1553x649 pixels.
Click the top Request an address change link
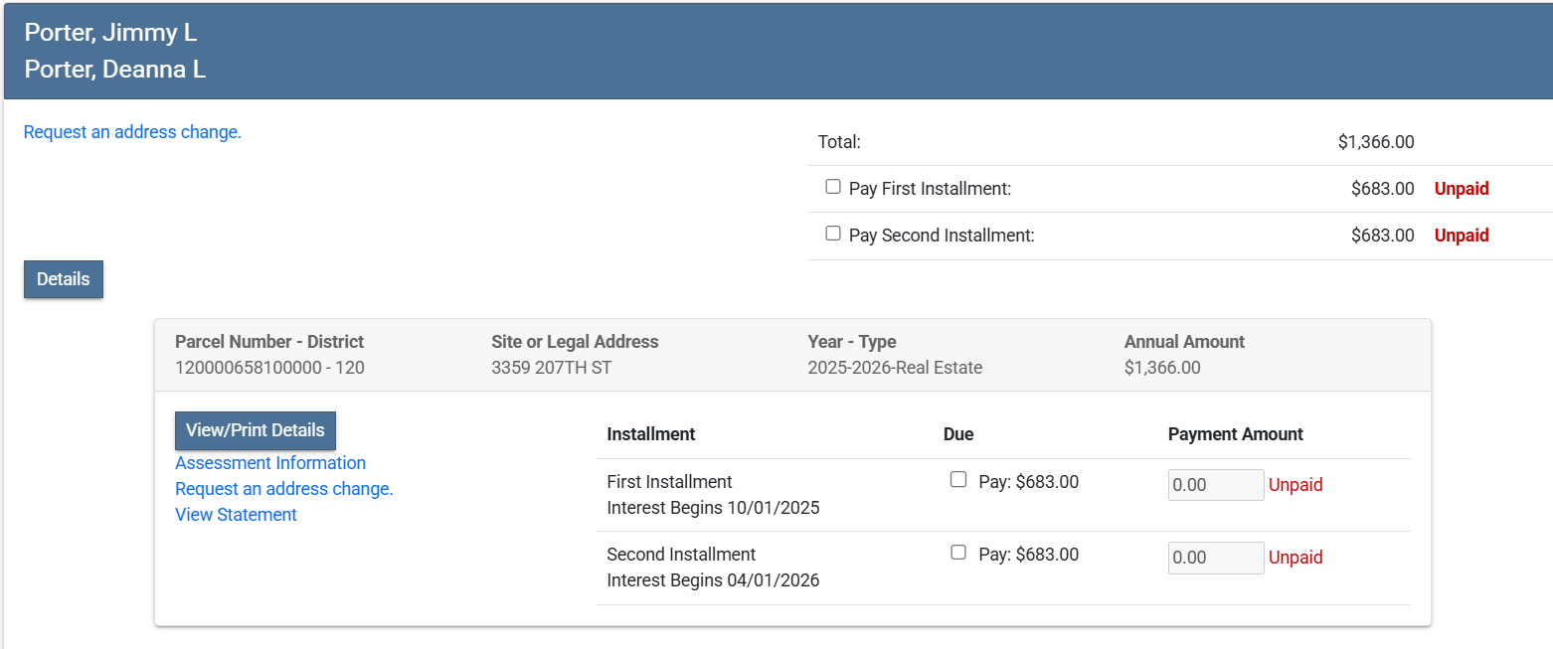pyautogui.click(x=132, y=132)
